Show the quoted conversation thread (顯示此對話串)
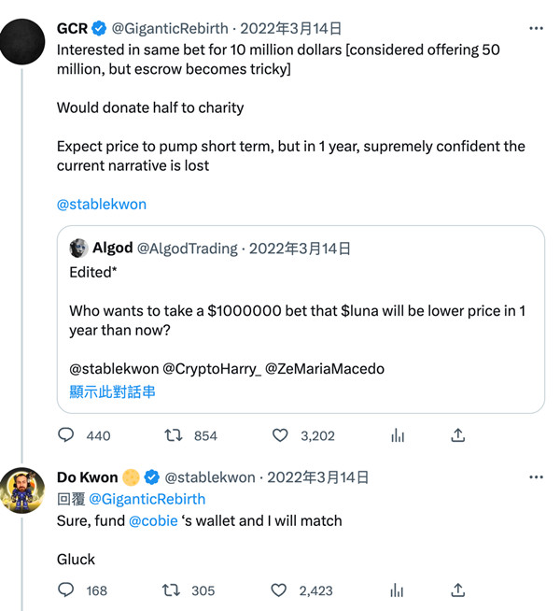560x611 pixels. pos(112,391)
